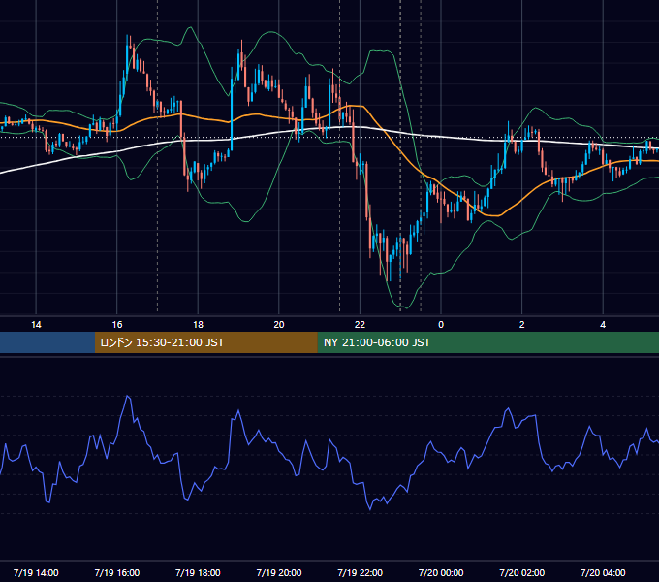
Task: Click the ロンドン 15:30-21:00 JST session band
Action: 205,342
